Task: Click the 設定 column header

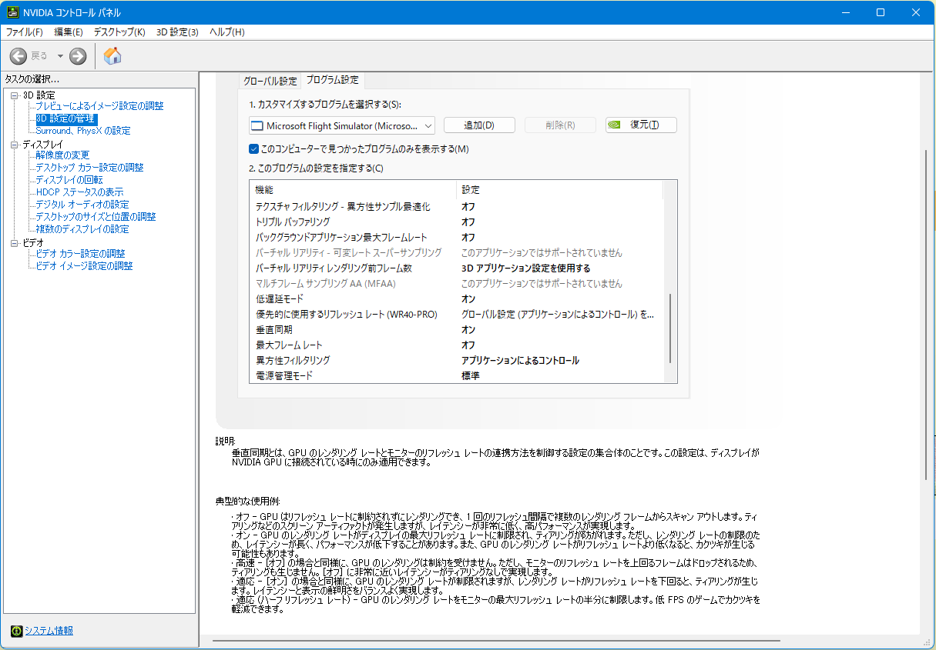Action: pos(559,189)
